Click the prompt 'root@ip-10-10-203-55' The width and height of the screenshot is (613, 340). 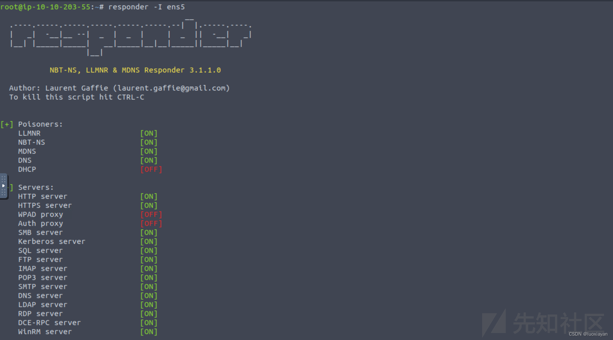click(x=45, y=7)
